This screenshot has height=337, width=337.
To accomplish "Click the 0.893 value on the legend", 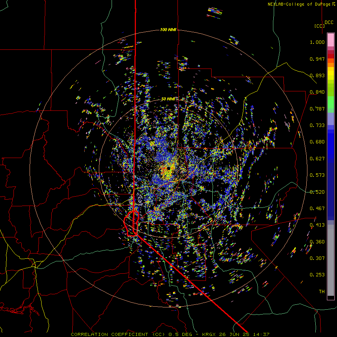I will pyautogui.click(x=317, y=75).
